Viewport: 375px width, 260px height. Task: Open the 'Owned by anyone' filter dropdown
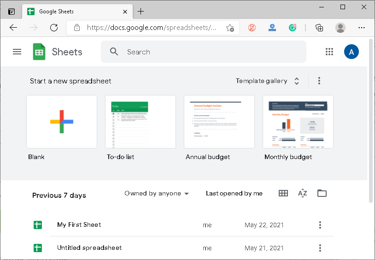(x=157, y=194)
